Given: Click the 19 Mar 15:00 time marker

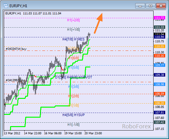Looking at the screenshot, I should [x=73, y=133].
